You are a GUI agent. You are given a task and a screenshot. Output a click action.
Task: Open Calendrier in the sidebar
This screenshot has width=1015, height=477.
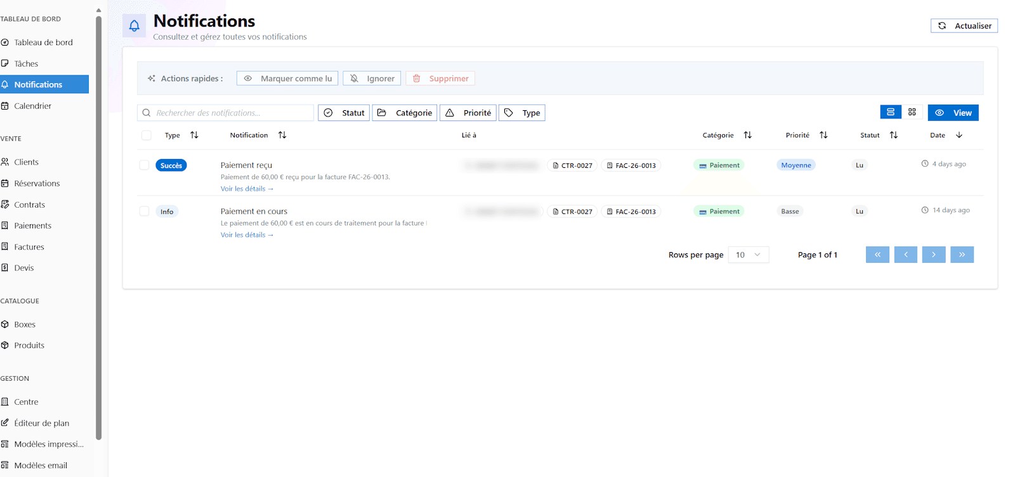coord(33,106)
